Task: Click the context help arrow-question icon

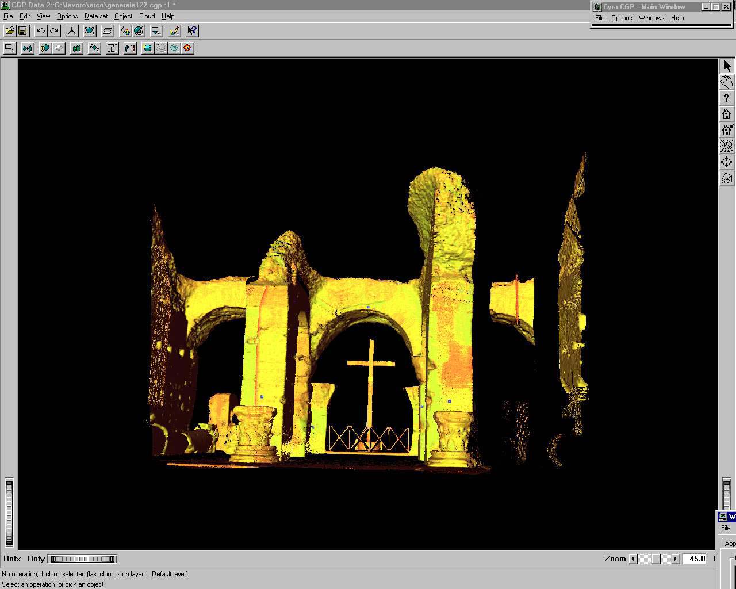Action: pos(192,31)
